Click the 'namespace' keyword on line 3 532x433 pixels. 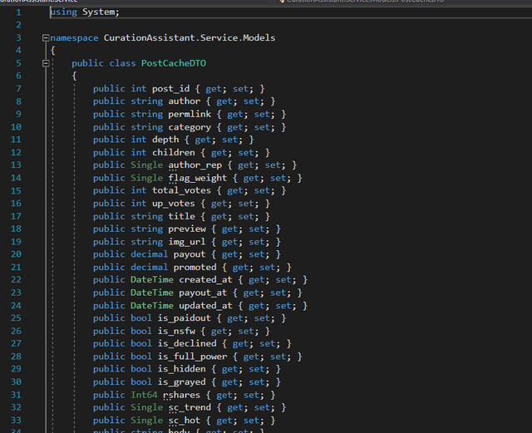coord(74,37)
